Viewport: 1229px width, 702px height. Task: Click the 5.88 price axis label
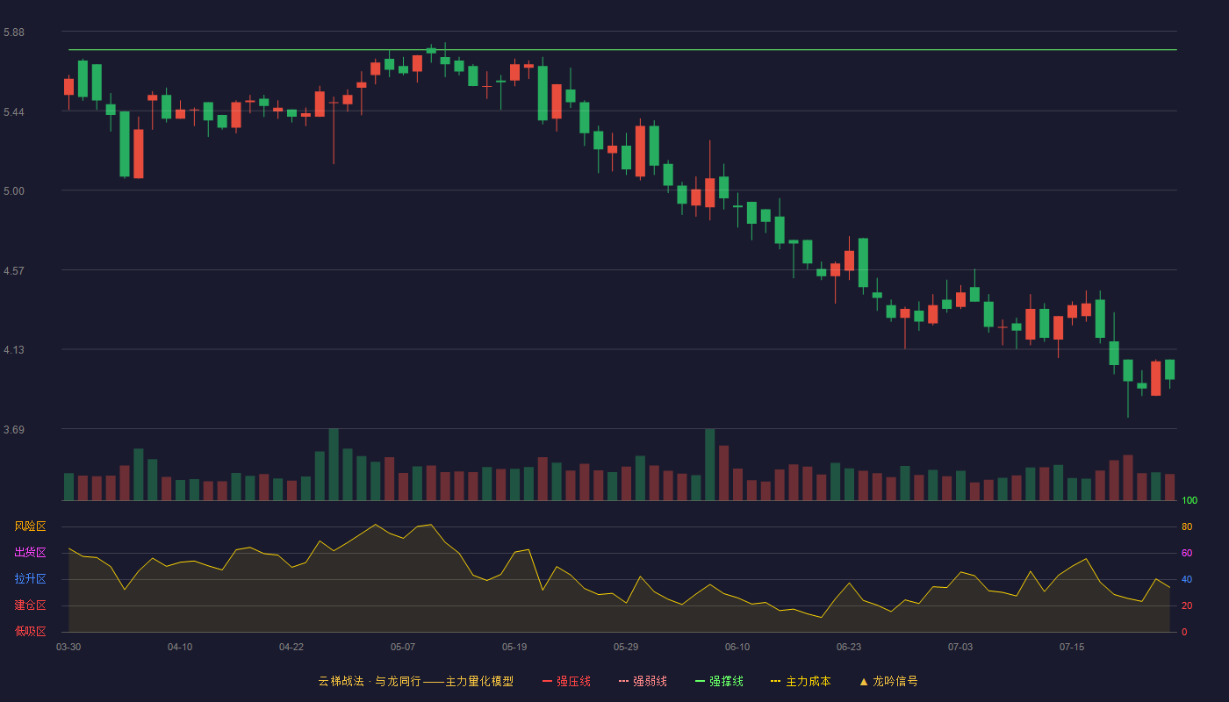point(14,32)
